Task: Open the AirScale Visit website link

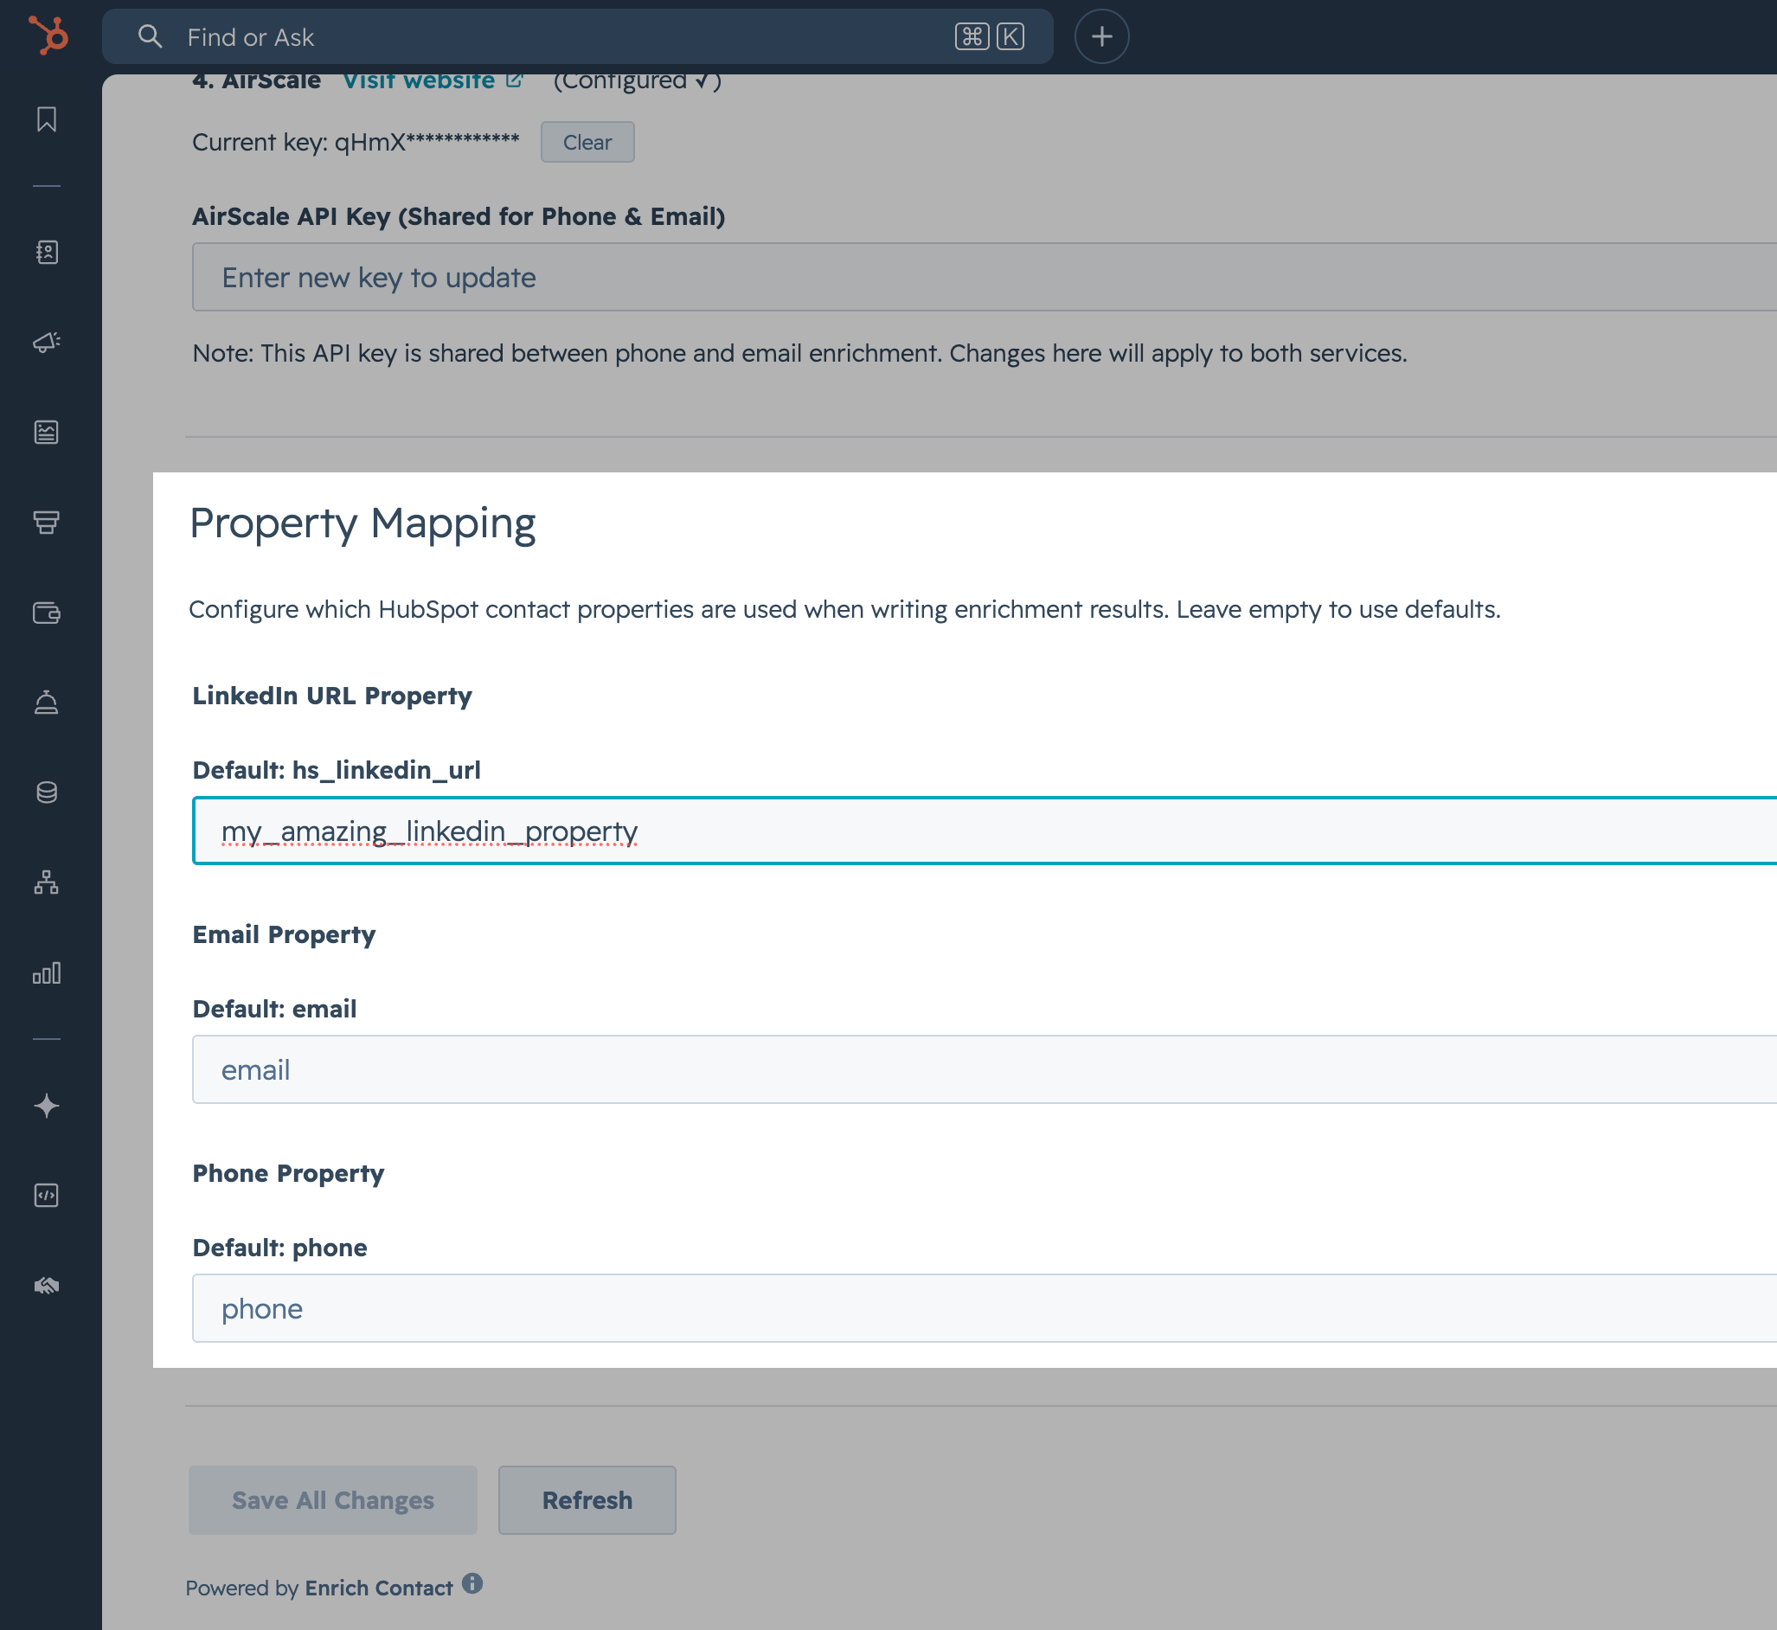Action: pos(420,81)
